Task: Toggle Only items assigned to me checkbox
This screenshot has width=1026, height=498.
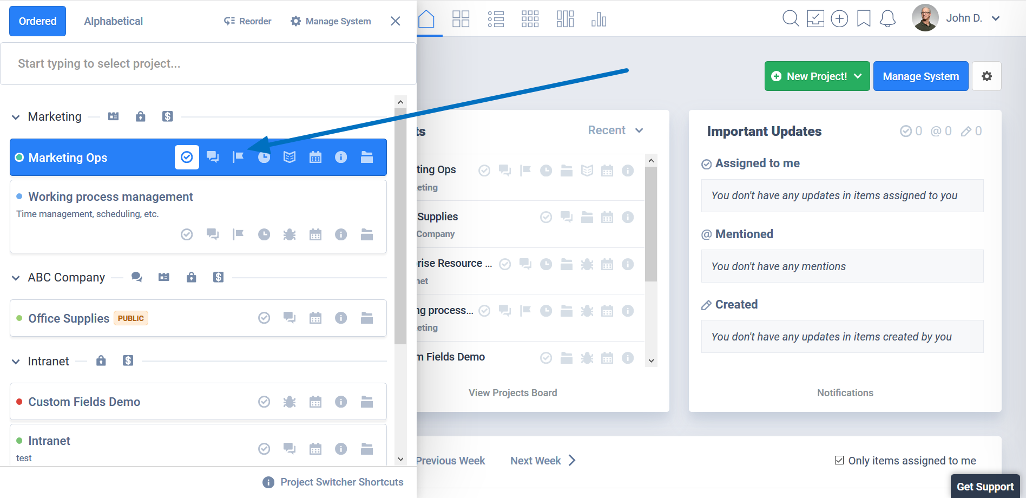Action: click(x=839, y=460)
